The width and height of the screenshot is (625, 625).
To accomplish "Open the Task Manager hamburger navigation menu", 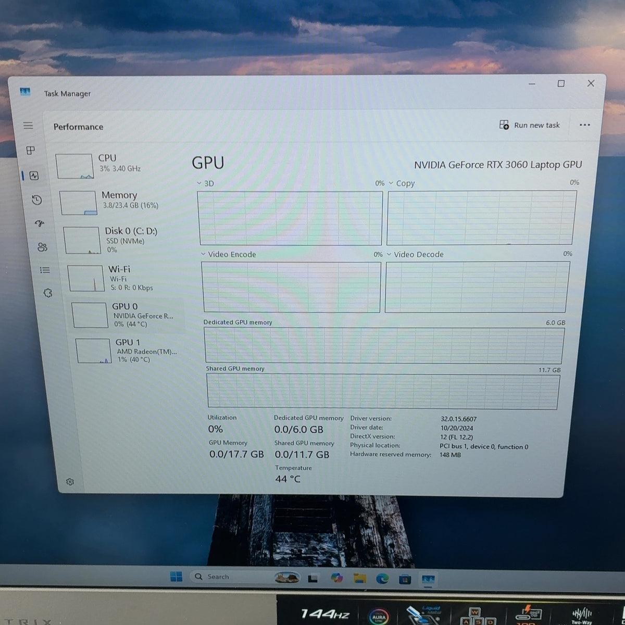I will point(28,126).
